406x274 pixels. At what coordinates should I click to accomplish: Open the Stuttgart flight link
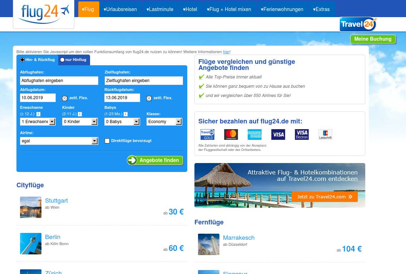point(56,201)
